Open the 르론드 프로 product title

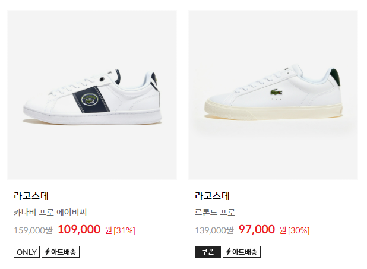214,213
